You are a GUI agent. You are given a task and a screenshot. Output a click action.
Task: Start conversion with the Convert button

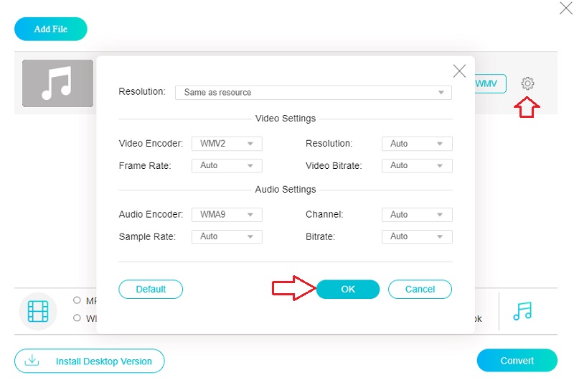(x=517, y=361)
